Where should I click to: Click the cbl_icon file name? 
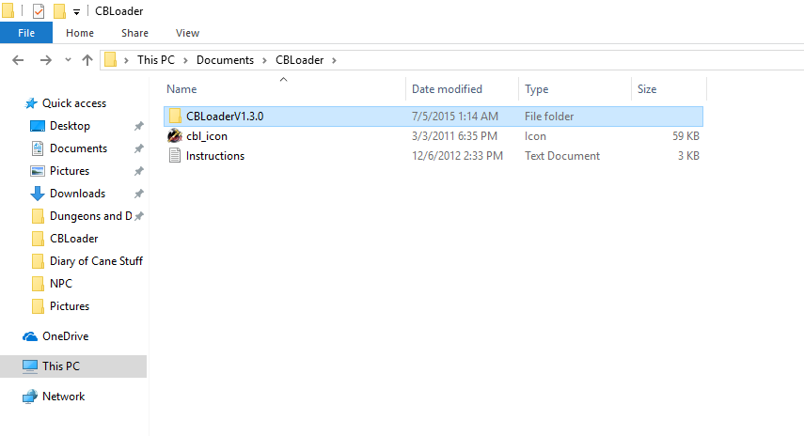(x=207, y=136)
